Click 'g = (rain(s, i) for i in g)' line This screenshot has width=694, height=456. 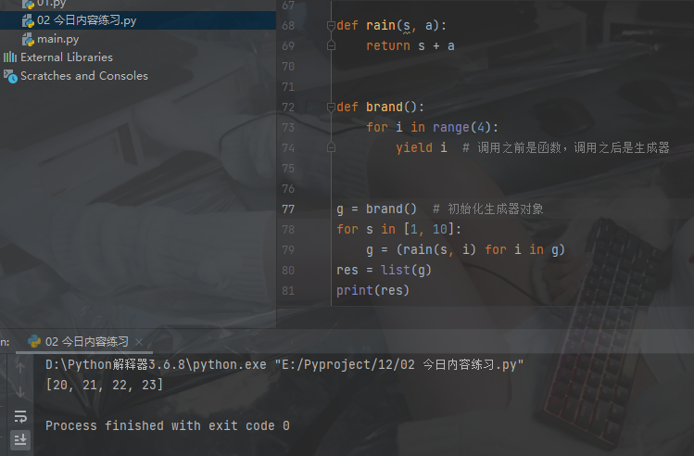click(x=466, y=249)
